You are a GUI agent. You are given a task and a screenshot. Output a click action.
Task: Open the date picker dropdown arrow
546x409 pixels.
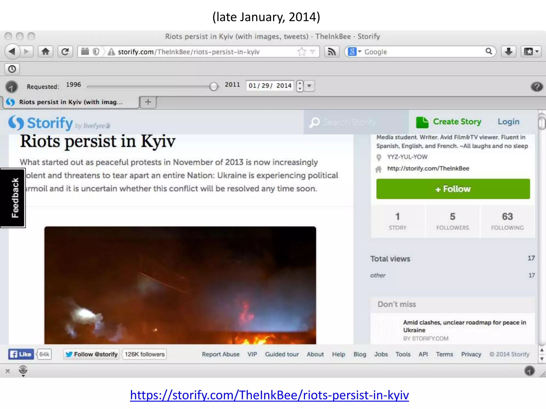pos(309,86)
